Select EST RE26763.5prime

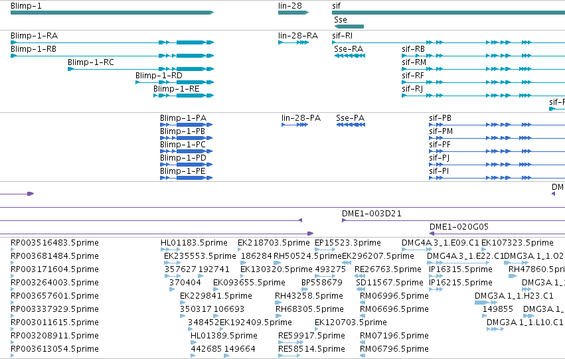coord(388,269)
